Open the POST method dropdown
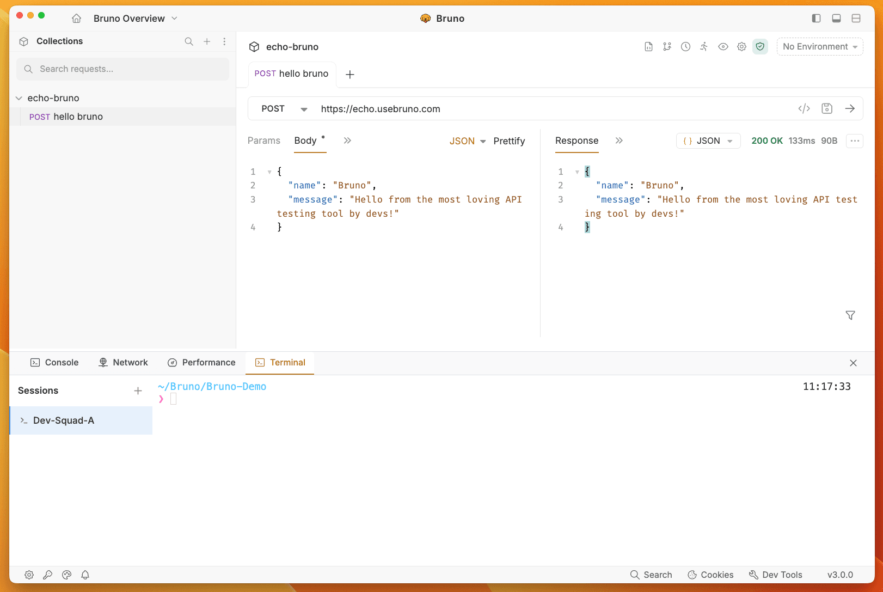 [x=284, y=109]
